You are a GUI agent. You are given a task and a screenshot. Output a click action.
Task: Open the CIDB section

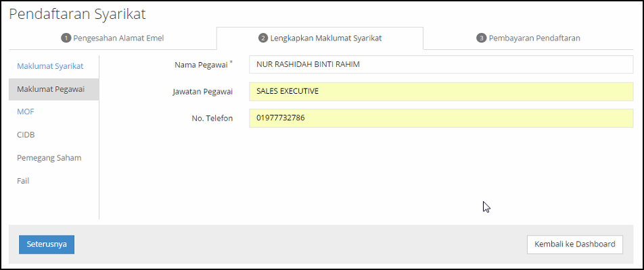tap(26, 135)
